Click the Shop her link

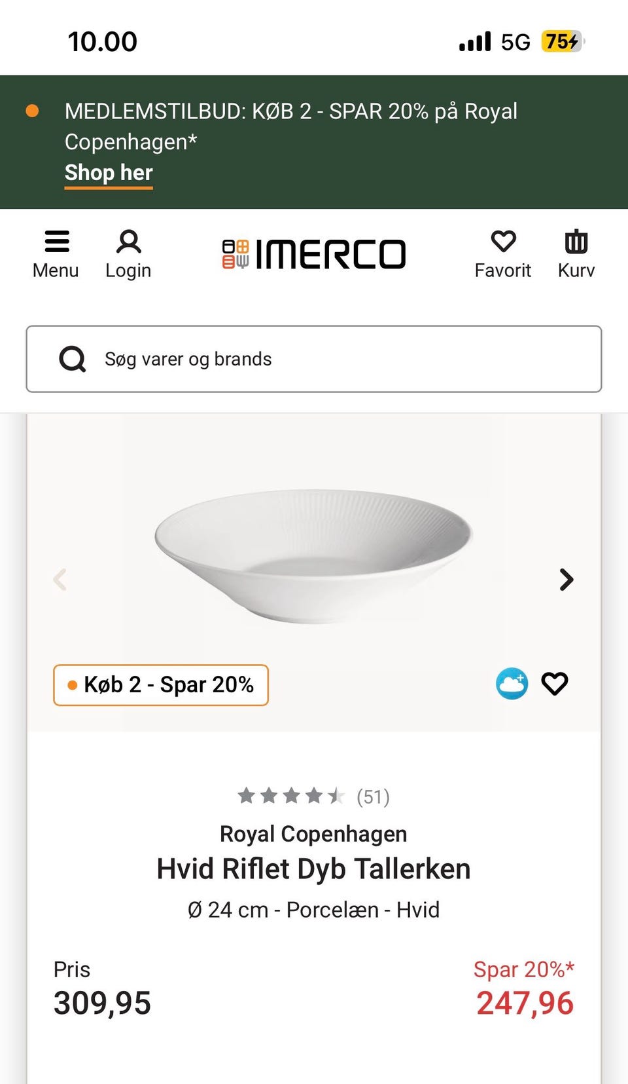pyautogui.click(x=109, y=173)
